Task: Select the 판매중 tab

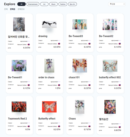Action: tap(13, 9)
